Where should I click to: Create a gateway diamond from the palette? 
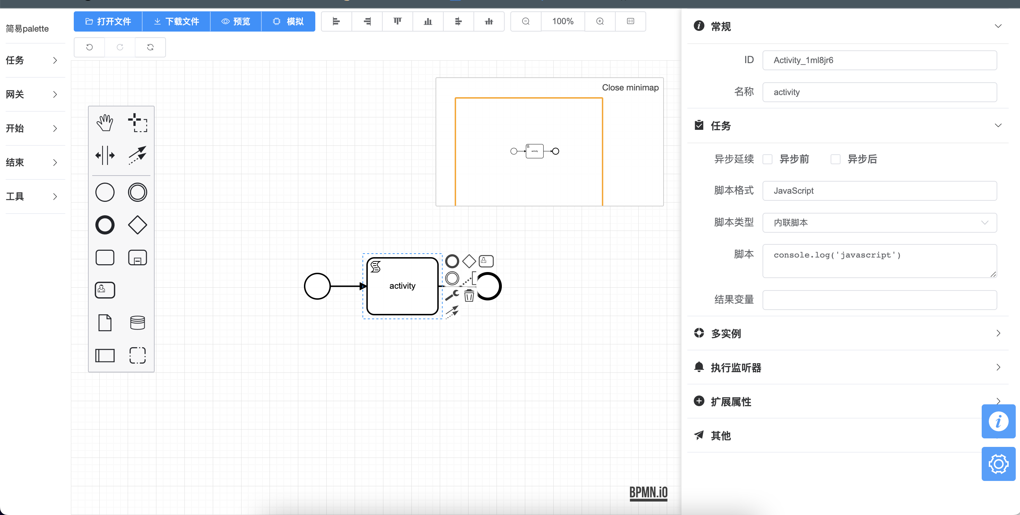(x=137, y=225)
